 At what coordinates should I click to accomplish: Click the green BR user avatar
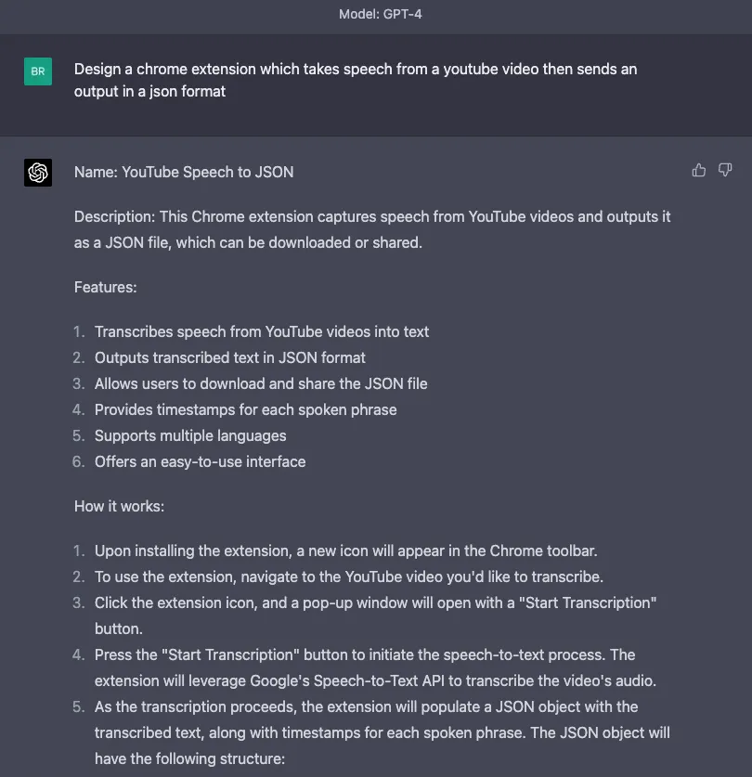pyautogui.click(x=38, y=71)
